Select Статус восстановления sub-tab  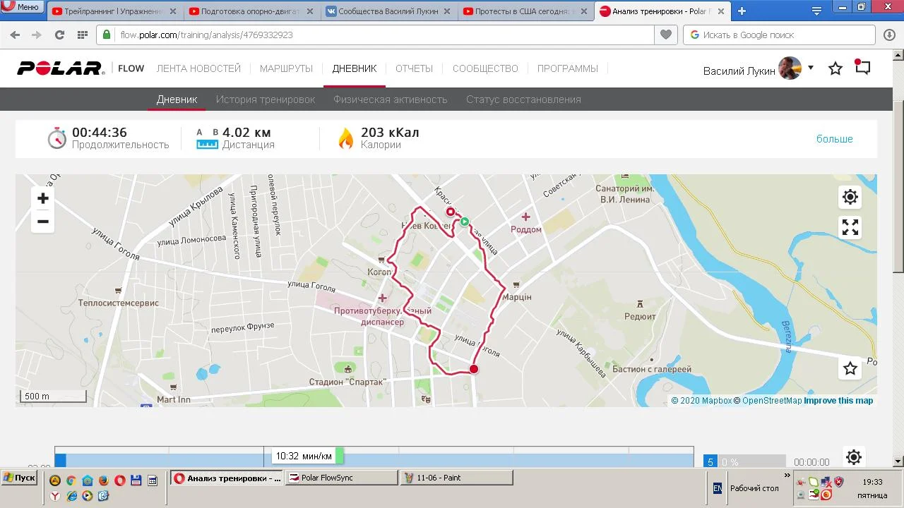point(523,99)
